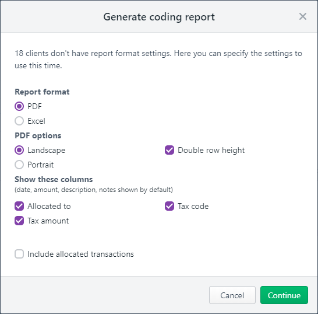Toggle the Allocated to column checkbox

(19, 206)
